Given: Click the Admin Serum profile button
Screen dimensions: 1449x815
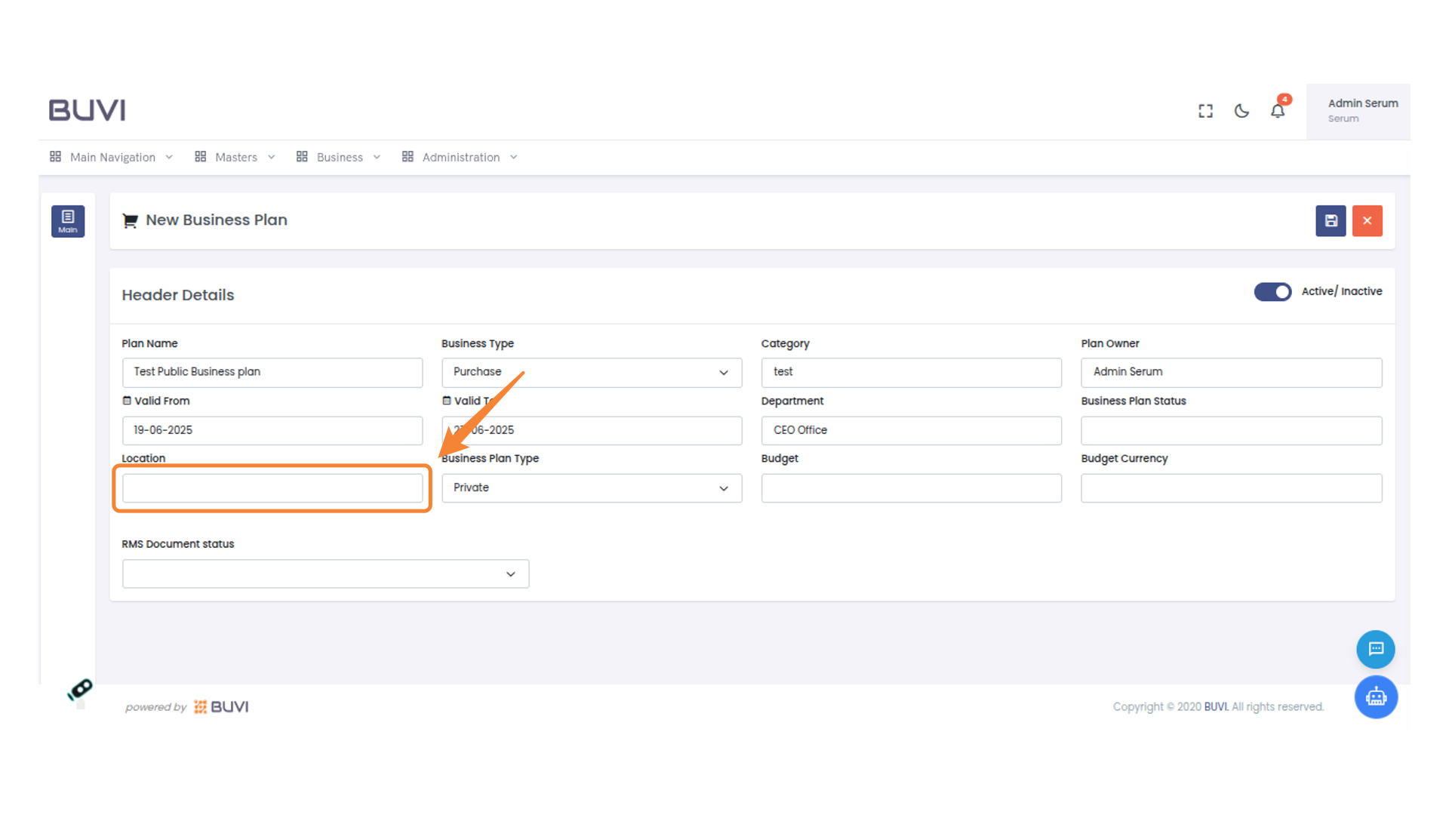Looking at the screenshot, I should pyautogui.click(x=1358, y=111).
